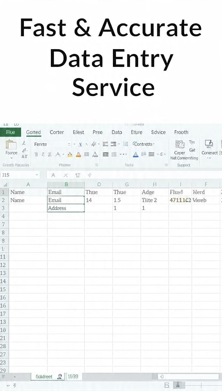Select the Flus4 header cell
The height and width of the screenshot is (391, 222).
[x=180, y=192]
